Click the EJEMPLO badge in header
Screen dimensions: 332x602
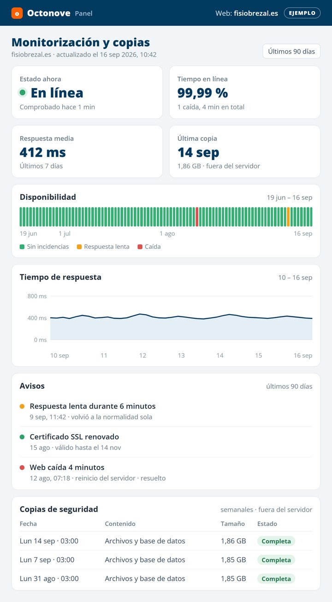302,13
